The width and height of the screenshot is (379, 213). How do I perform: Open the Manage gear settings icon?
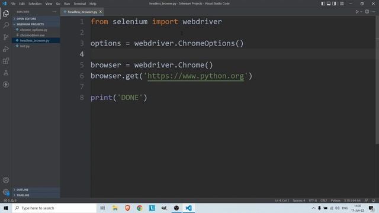pyautogui.click(x=6, y=192)
